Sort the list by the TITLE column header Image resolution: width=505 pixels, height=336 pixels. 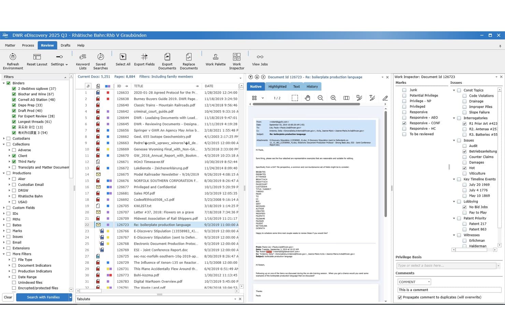coord(166,86)
